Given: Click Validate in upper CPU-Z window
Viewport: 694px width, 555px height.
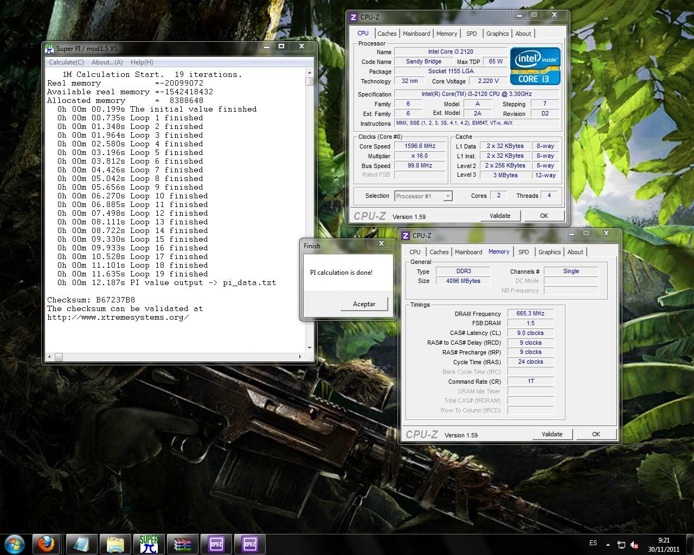Looking at the screenshot, I should [x=500, y=216].
